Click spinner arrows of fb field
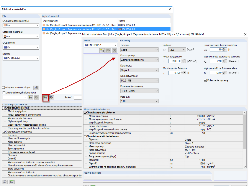249x192 pixels. [223, 73]
